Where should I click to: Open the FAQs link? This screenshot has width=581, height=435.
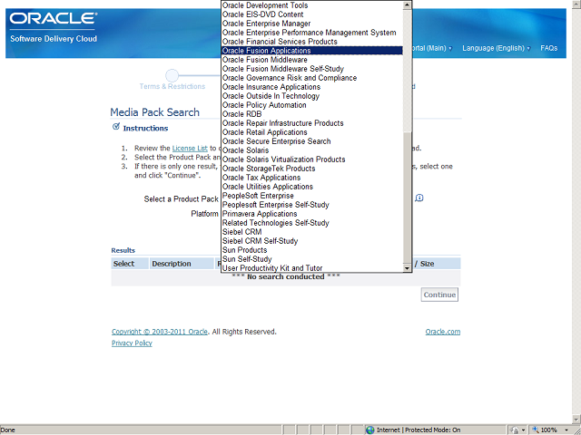[548, 48]
